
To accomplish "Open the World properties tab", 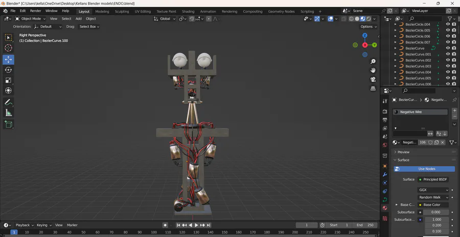I will (x=385, y=145).
